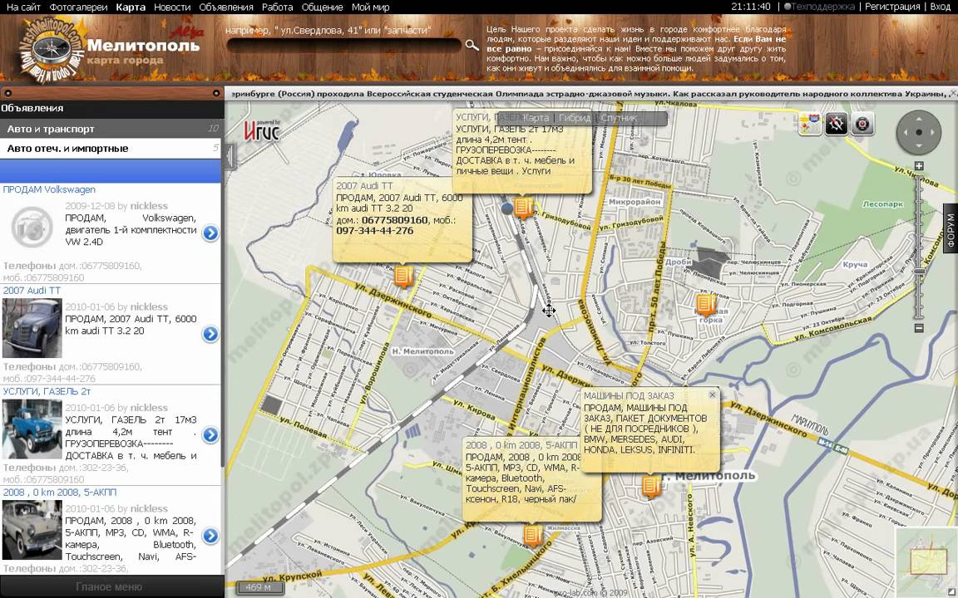The height and width of the screenshot is (598, 958).
Task: Click the NashMelitopol compass logo
Action: tap(53, 49)
